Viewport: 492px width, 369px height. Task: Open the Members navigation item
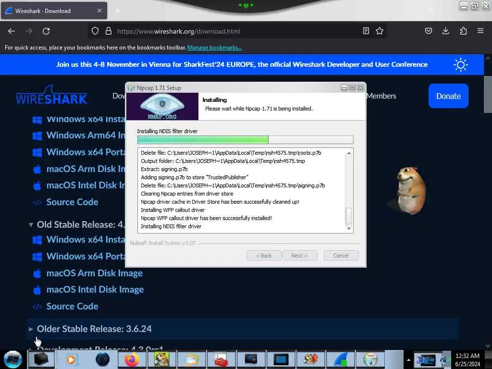[x=381, y=96]
